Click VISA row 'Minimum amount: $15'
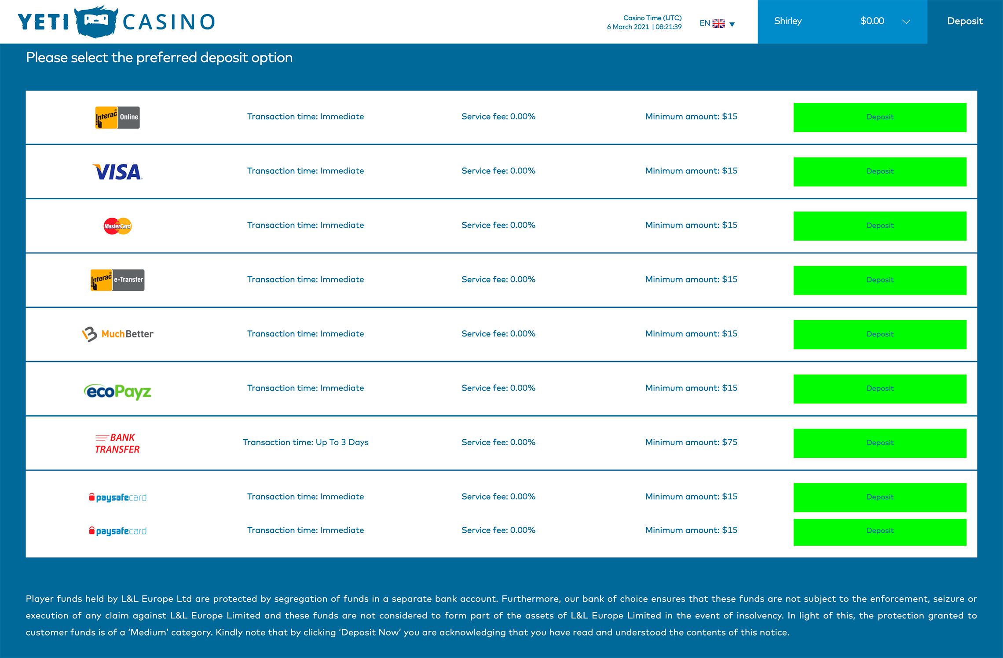Image resolution: width=1003 pixels, height=658 pixels. pyautogui.click(x=691, y=171)
